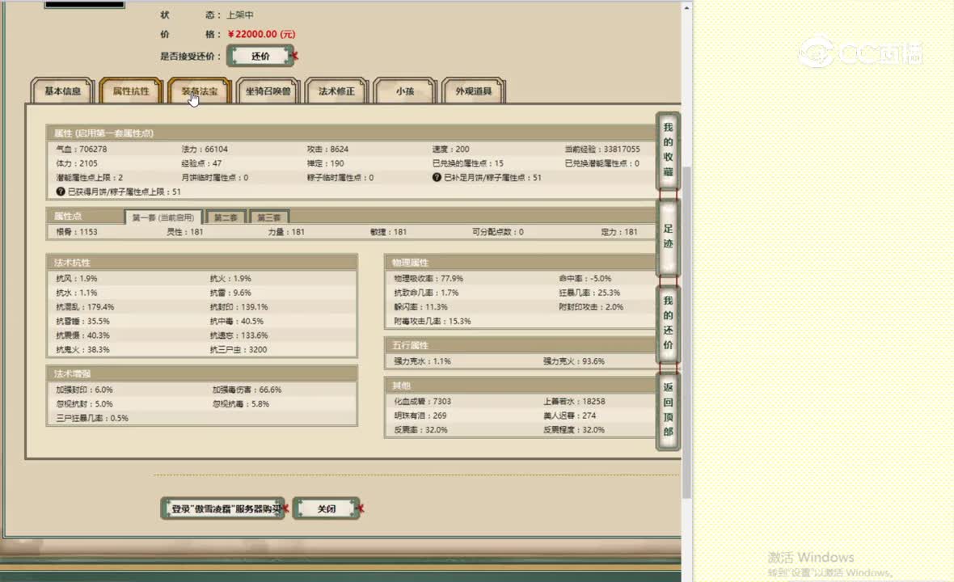Open 我的还价 side button

[668, 323]
